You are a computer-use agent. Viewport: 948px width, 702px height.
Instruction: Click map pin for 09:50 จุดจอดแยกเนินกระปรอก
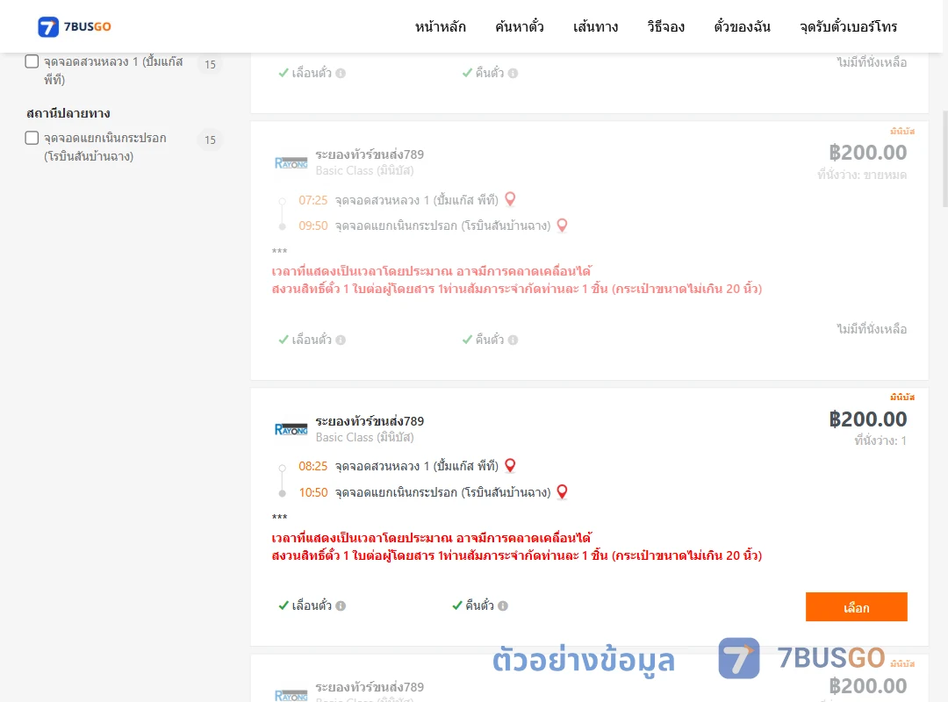563,225
